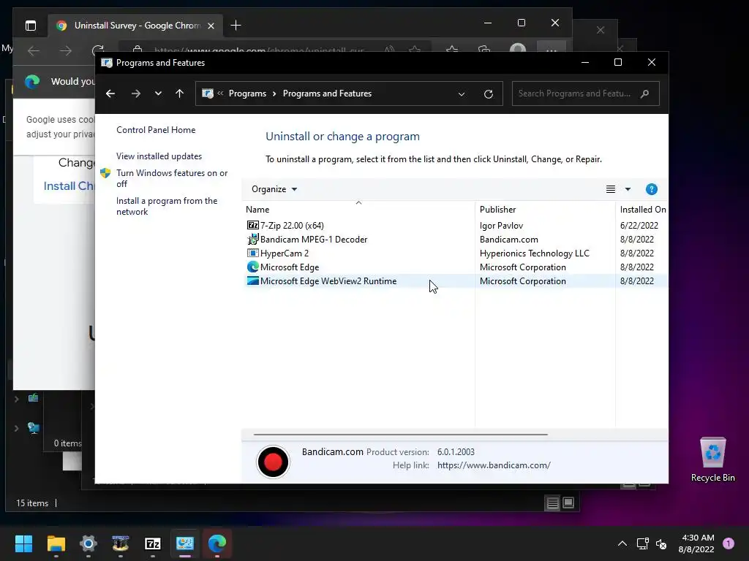Open Install a program from the network
The width and height of the screenshot is (749, 561).
pos(167,206)
